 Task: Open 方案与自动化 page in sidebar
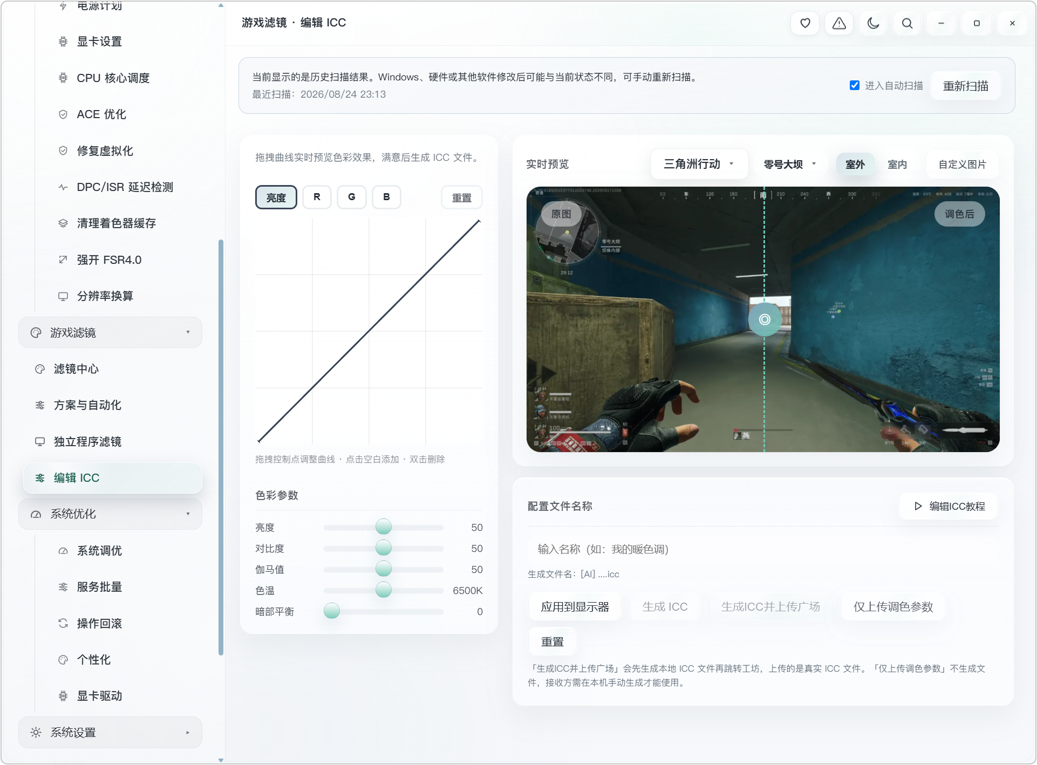(113, 405)
